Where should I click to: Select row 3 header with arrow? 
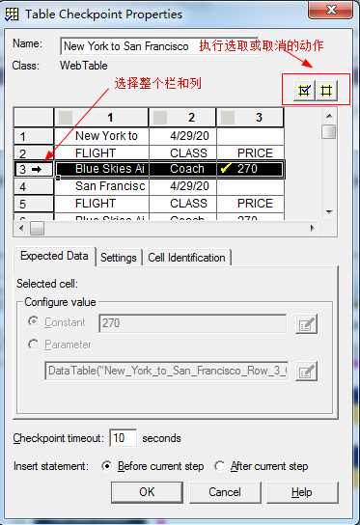34,169
